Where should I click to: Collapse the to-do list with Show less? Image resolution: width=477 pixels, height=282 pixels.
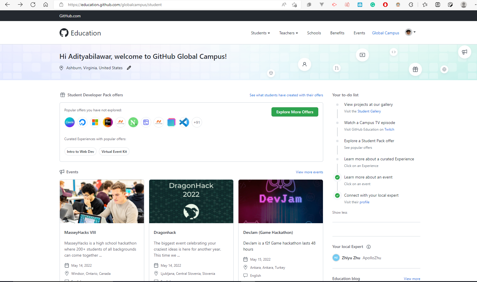pos(340,213)
